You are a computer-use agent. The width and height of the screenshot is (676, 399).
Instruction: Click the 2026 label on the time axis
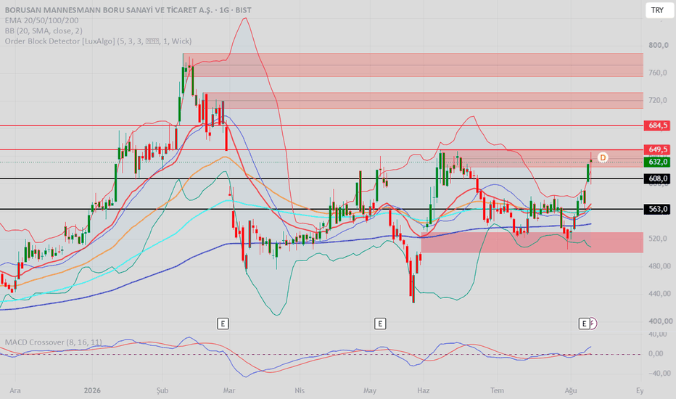click(x=92, y=390)
